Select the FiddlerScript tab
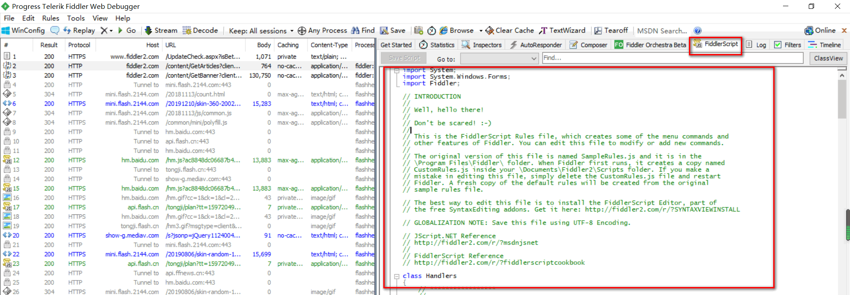Image resolution: width=850 pixels, height=295 pixels. [x=716, y=44]
